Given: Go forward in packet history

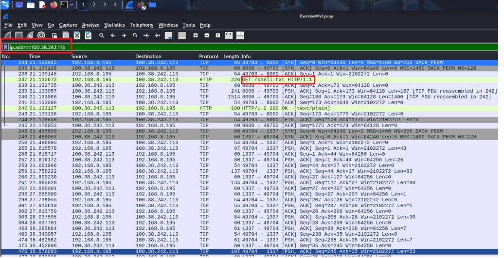Looking at the screenshot, I should pos(124,35).
